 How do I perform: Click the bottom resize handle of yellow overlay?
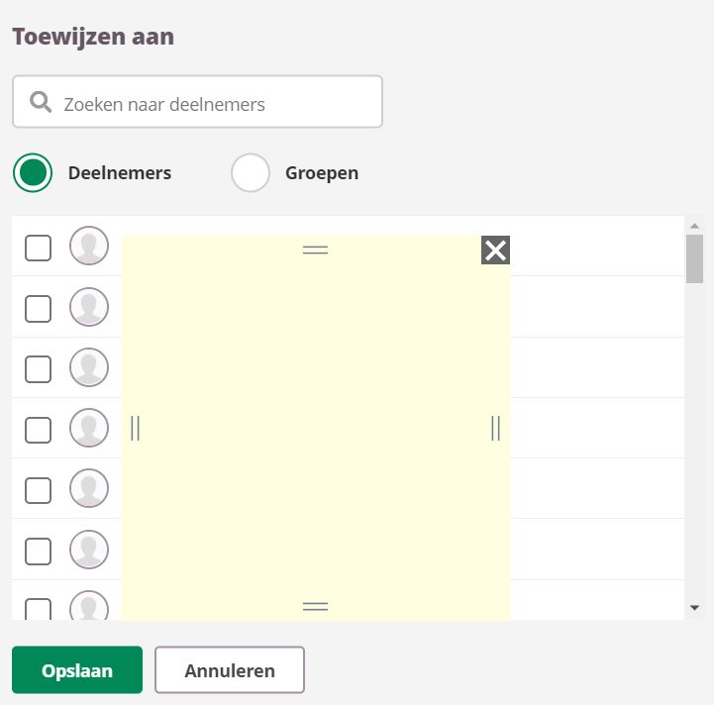pyautogui.click(x=315, y=606)
